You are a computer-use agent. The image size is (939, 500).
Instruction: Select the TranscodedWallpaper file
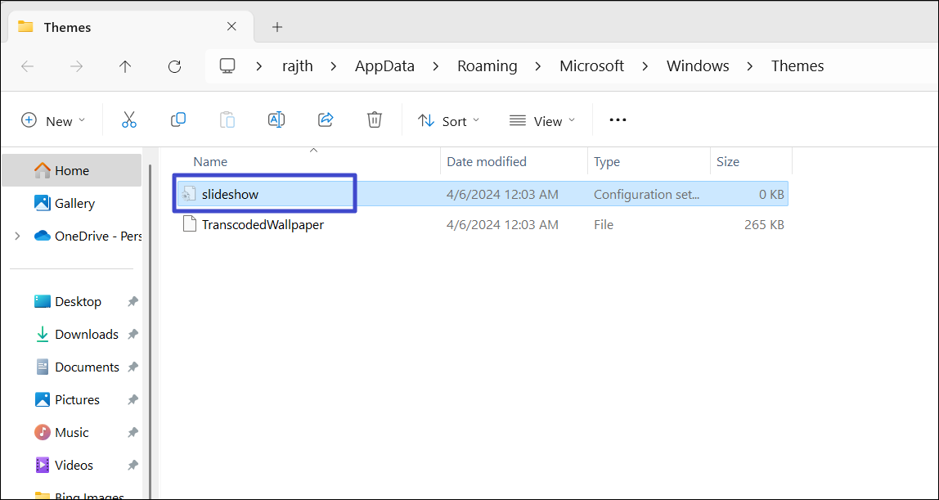click(x=263, y=224)
